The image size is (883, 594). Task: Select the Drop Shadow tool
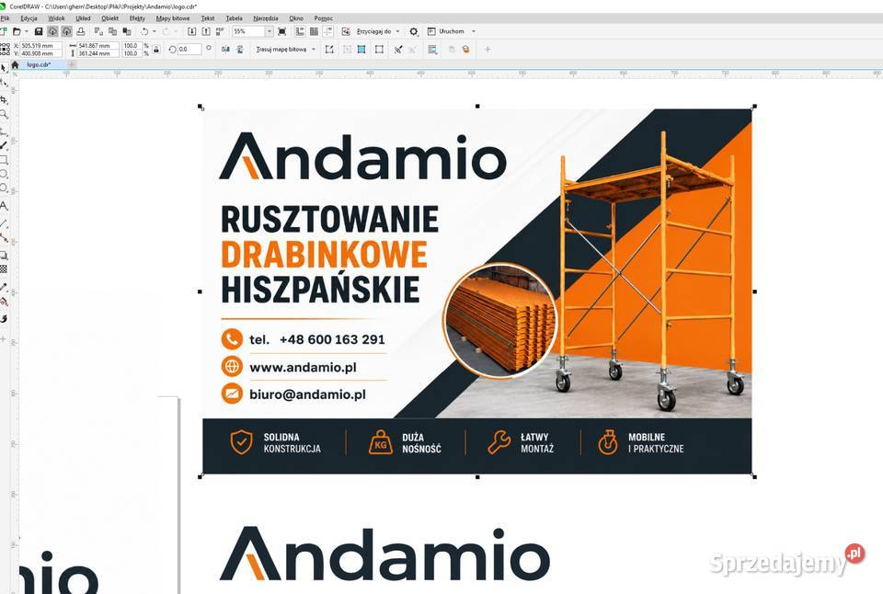[x=4, y=255]
